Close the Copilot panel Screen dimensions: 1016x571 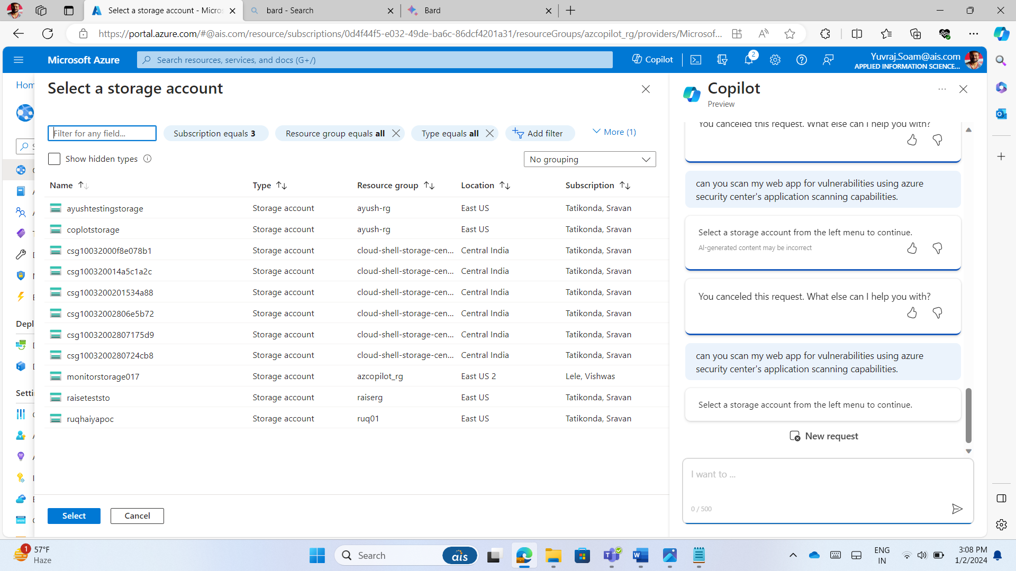point(963,89)
